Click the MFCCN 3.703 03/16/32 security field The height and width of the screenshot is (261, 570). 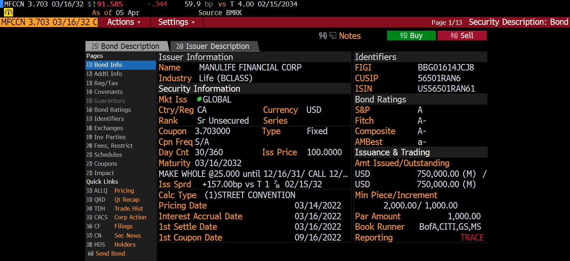[x=49, y=22]
